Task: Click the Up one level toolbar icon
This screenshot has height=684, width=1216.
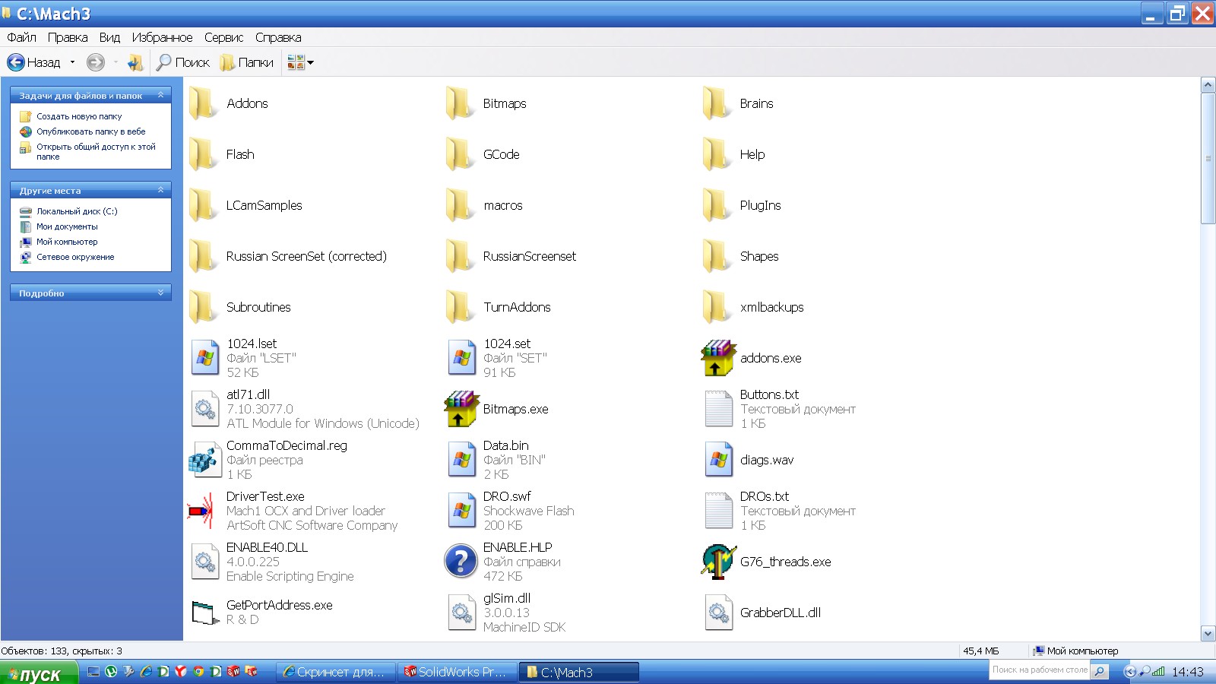Action: point(135,62)
